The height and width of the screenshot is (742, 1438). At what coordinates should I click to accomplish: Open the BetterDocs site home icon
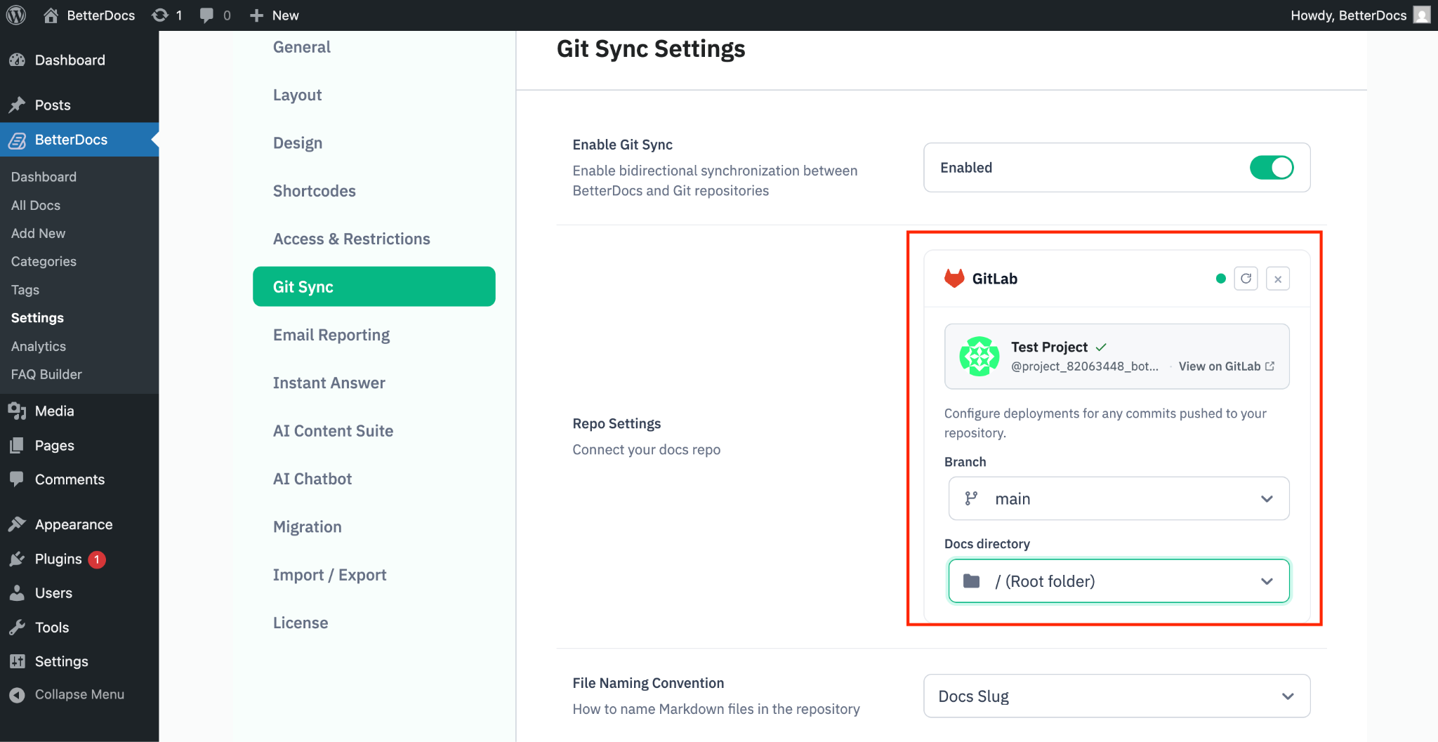[51, 15]
